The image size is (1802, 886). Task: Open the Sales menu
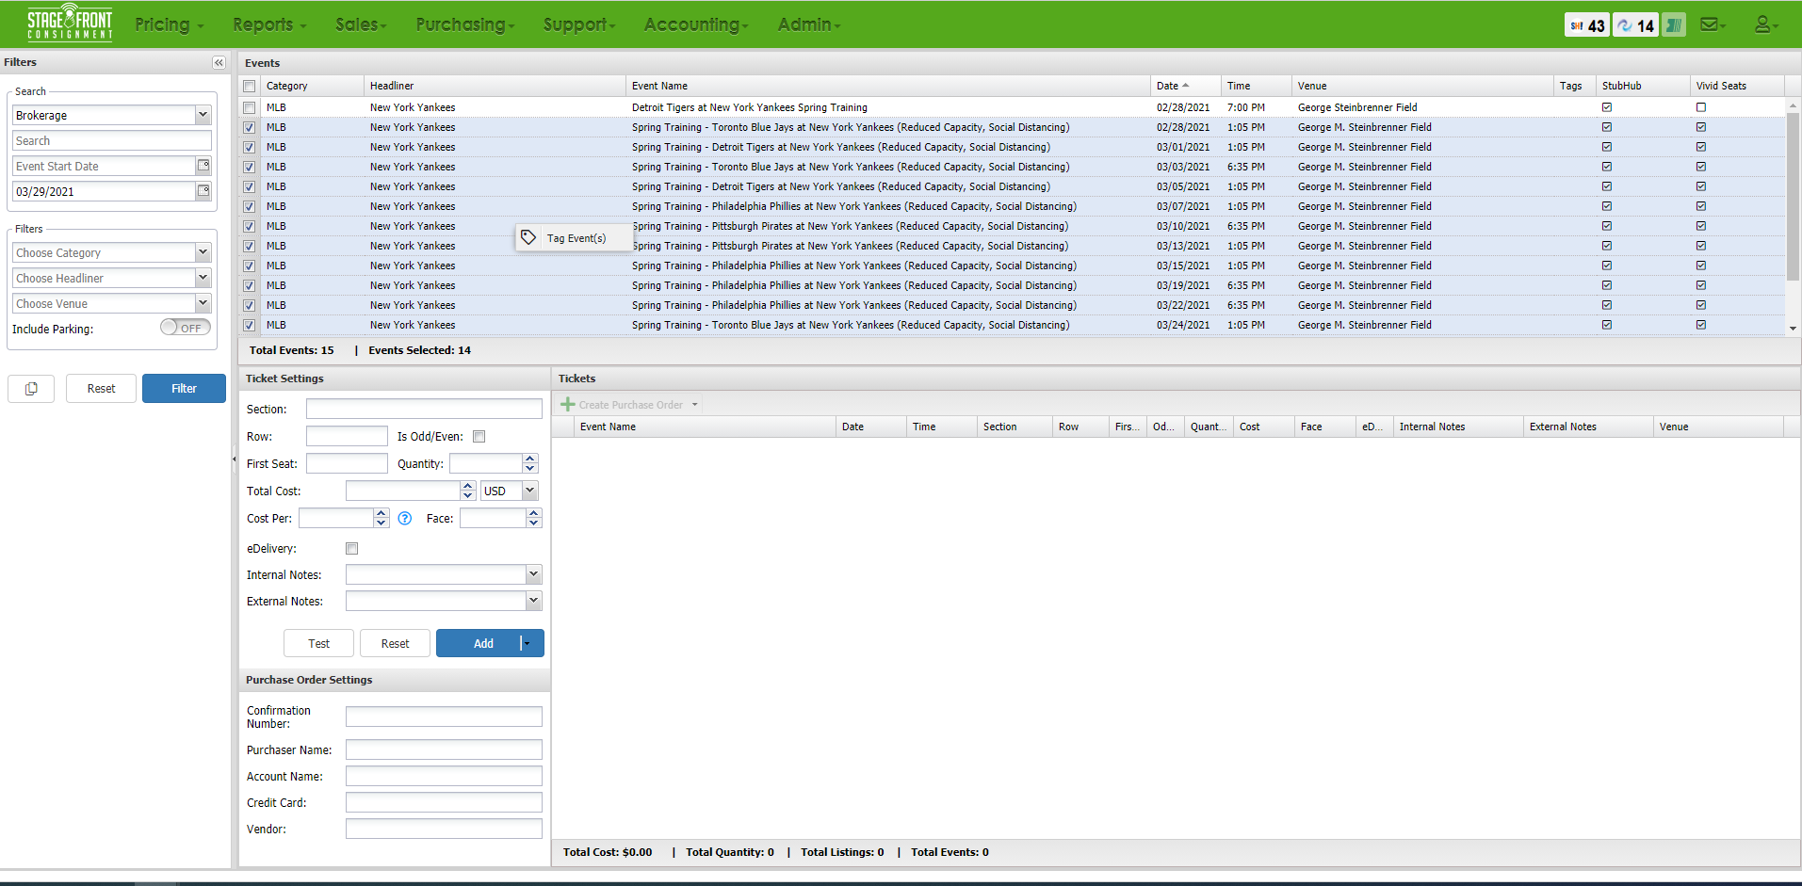coord(361,24)
